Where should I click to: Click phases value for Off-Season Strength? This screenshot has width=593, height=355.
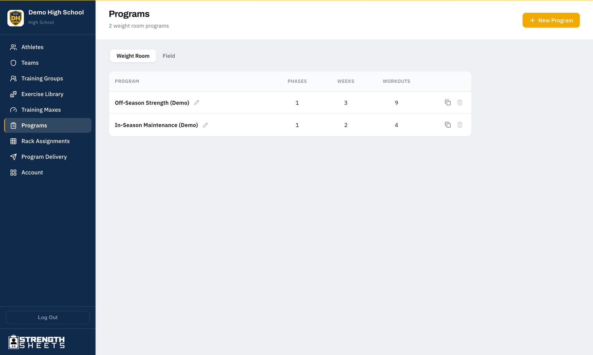(297, 103)
